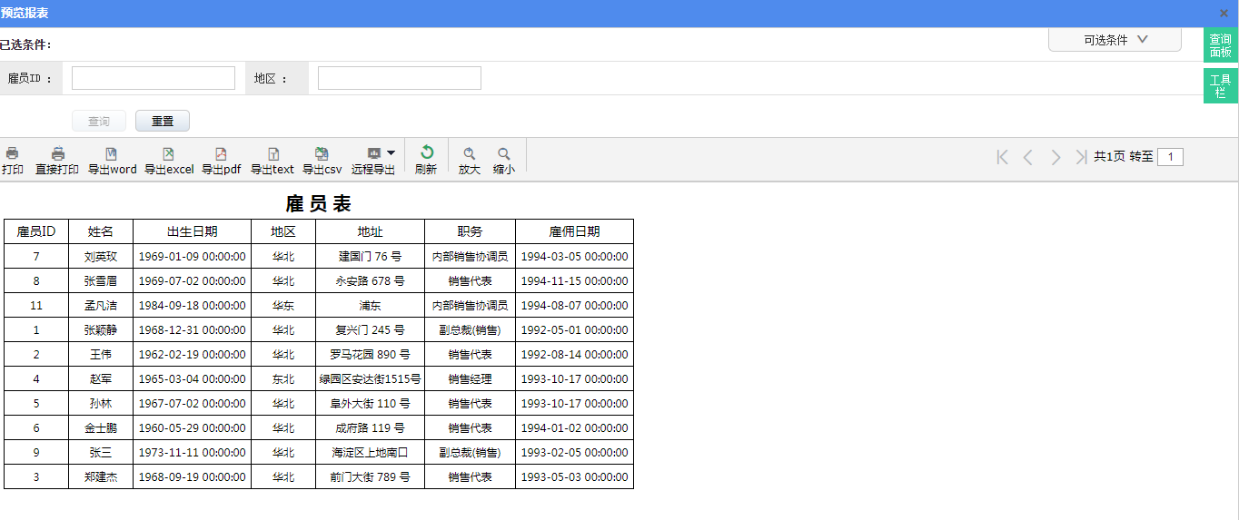
Task: Click the 打印 print icon
Action: click(x=12, y=153)
